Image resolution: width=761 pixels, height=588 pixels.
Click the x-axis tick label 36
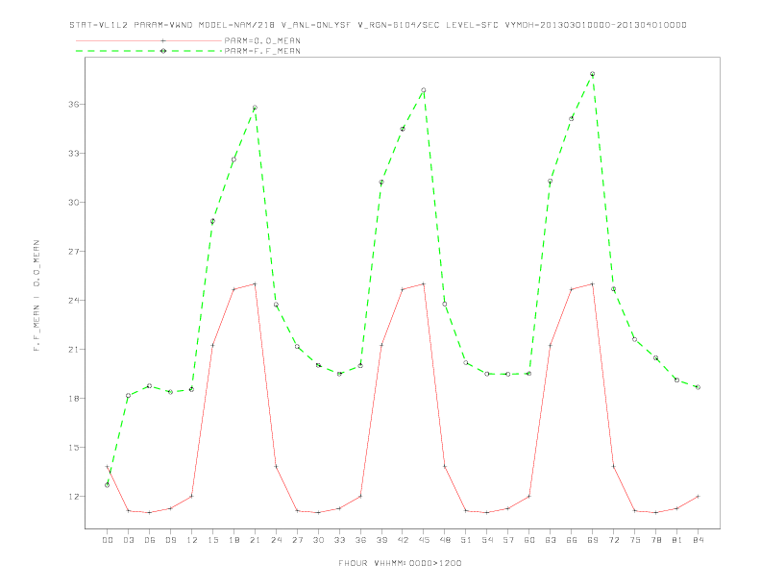pyautogui.click(x=360, y=540)
